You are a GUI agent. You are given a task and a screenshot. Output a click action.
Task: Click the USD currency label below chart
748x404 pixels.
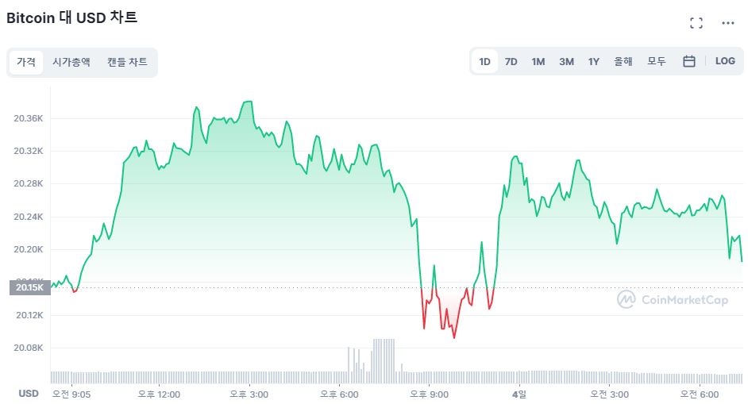29,394
